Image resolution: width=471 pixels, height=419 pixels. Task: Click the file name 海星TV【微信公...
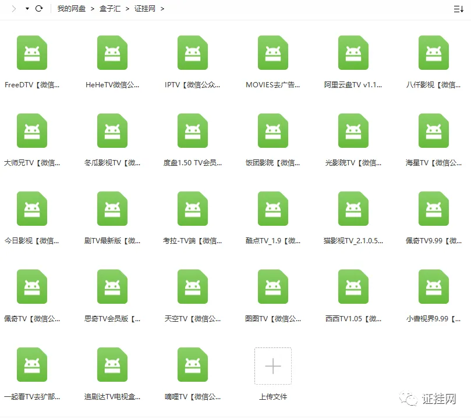(x=434, y=163)
